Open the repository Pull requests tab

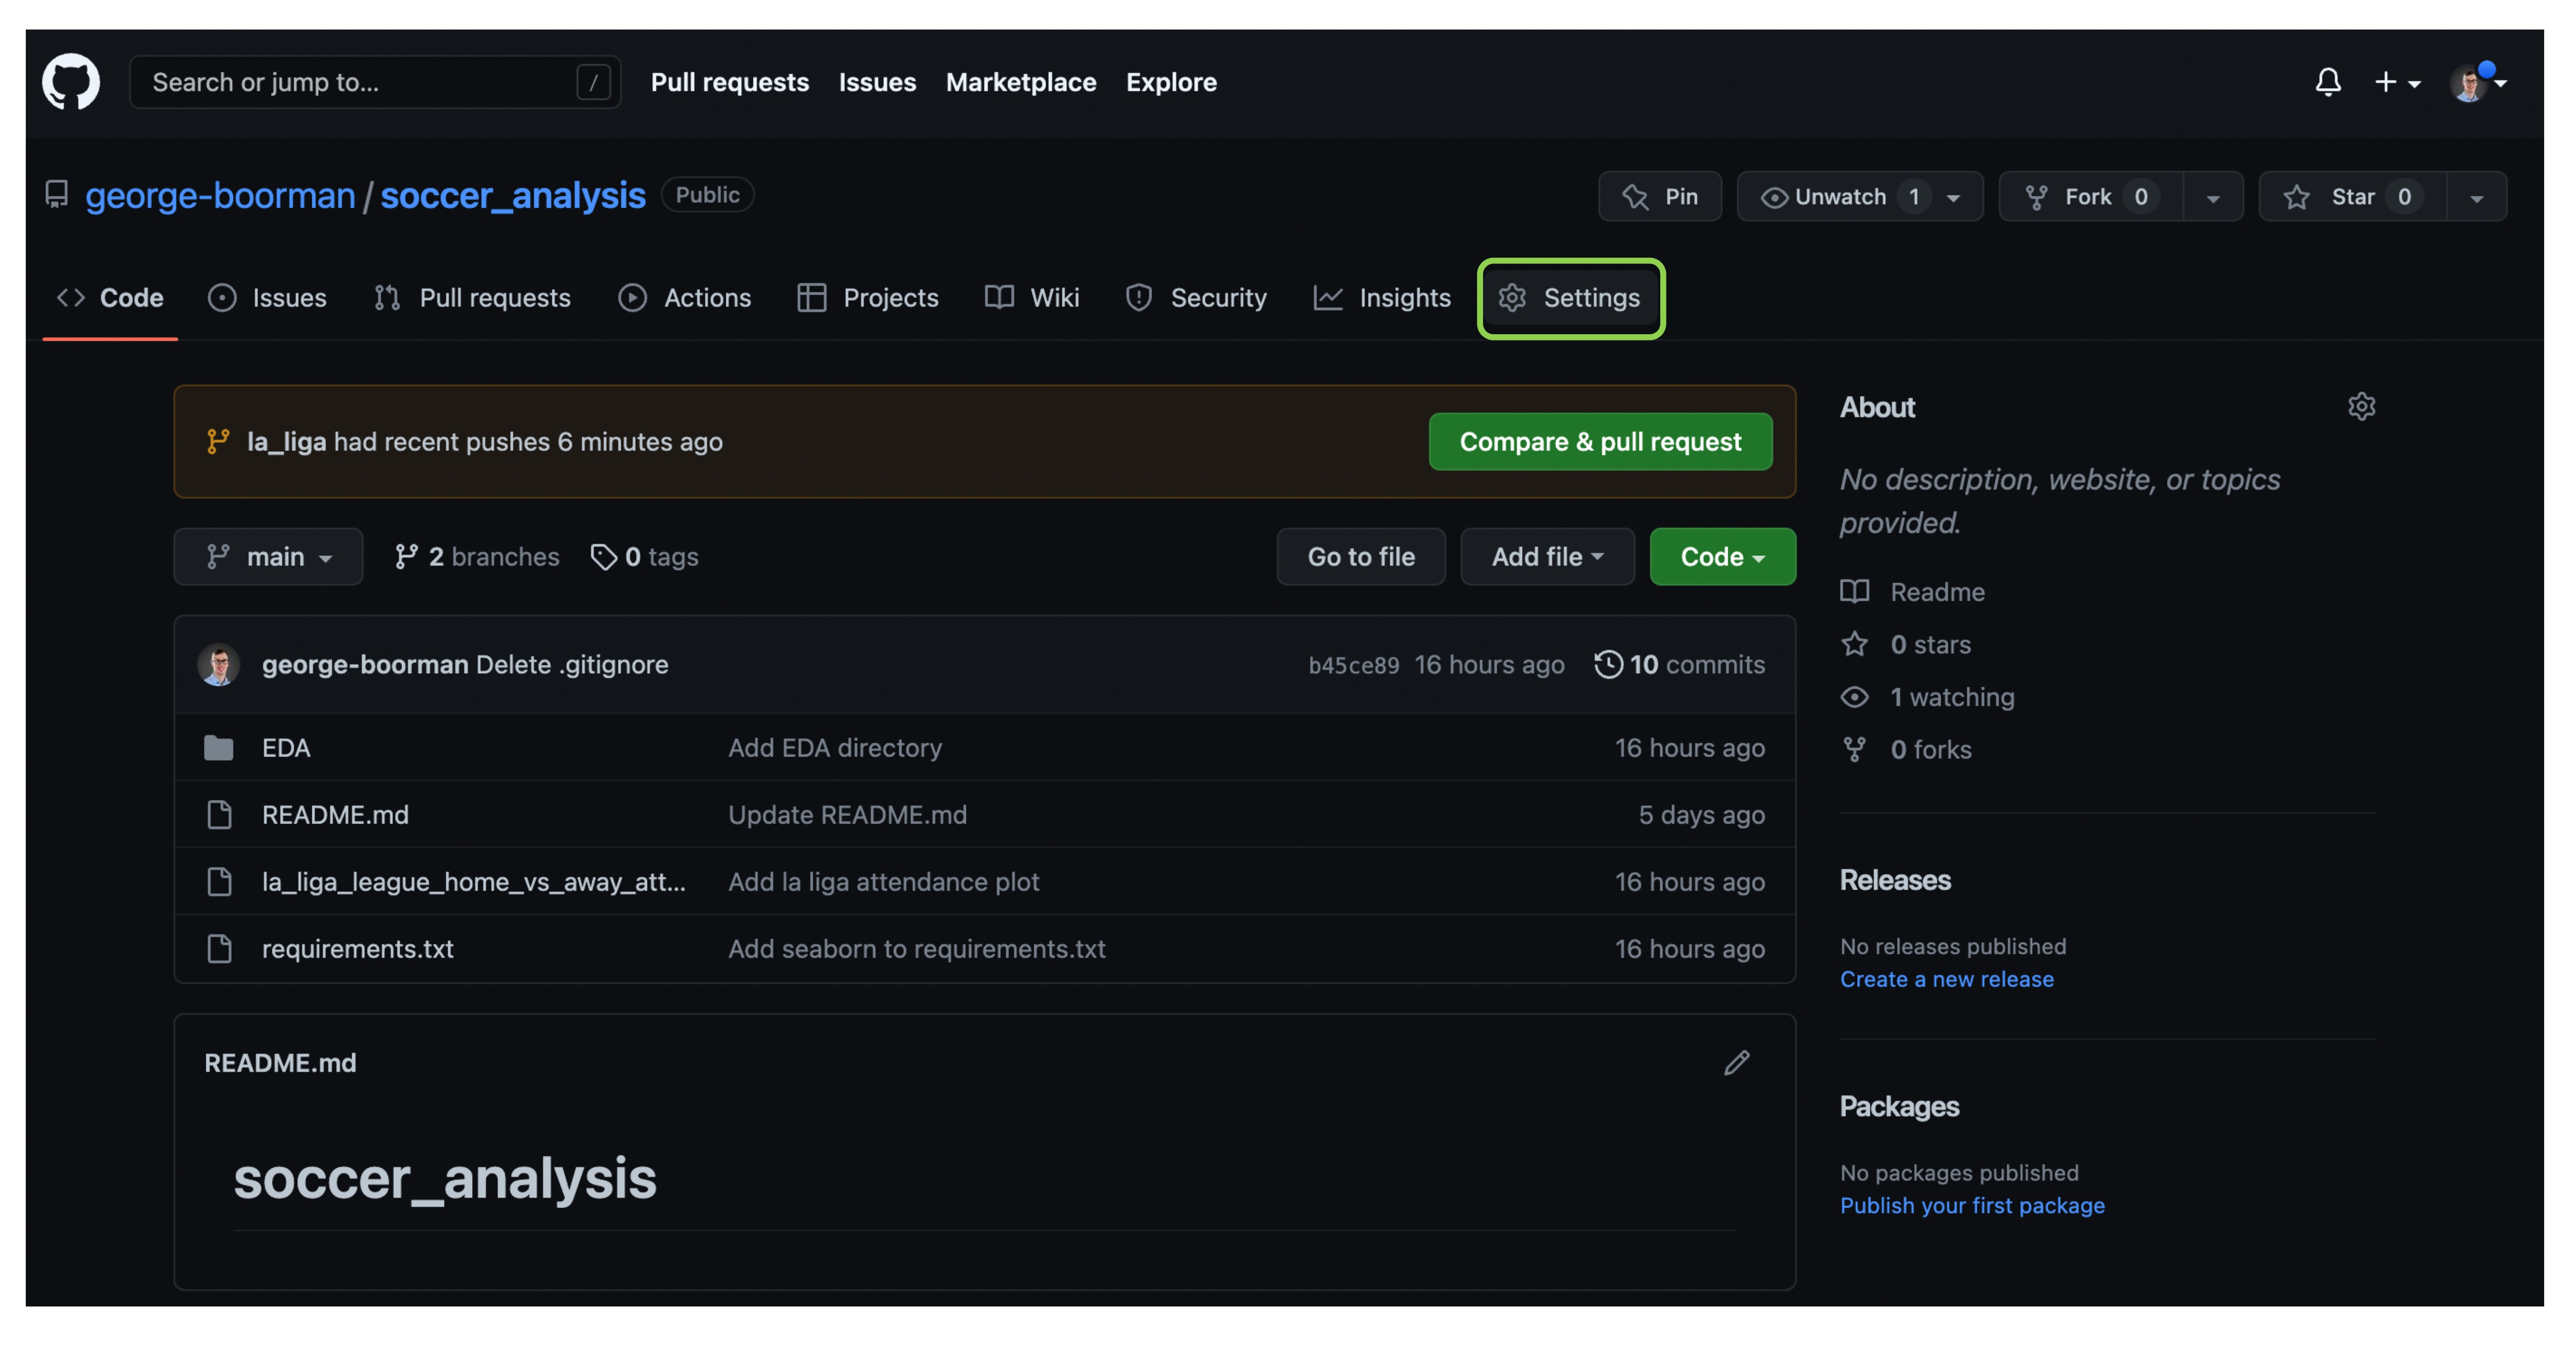pos(472,298)
